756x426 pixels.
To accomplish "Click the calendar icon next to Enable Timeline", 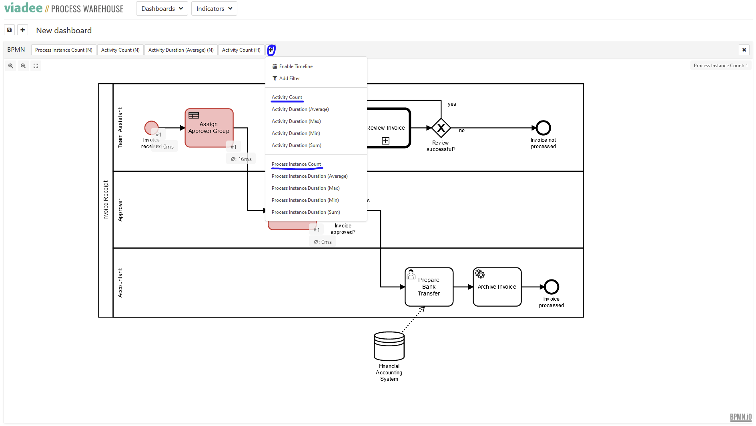I will click(275, 66).
